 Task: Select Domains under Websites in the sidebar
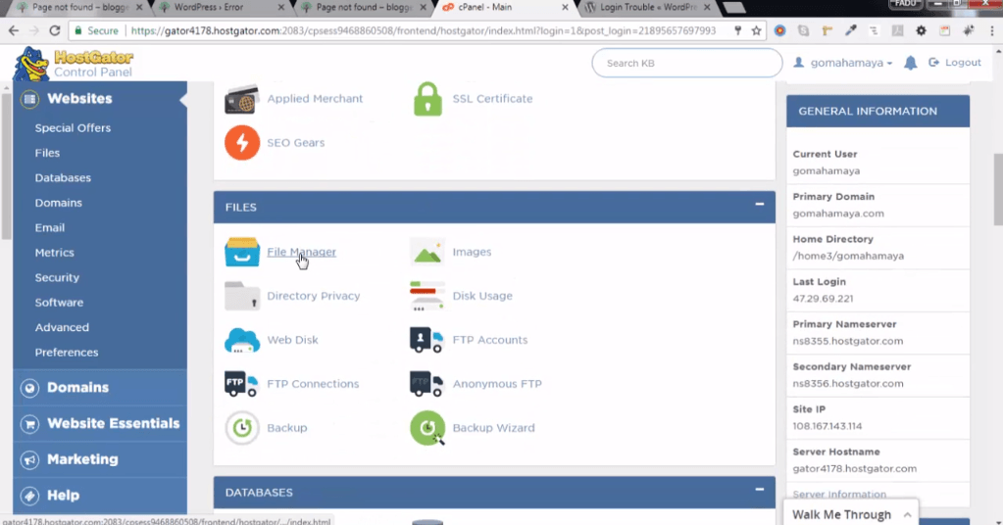tap(58, 203)
